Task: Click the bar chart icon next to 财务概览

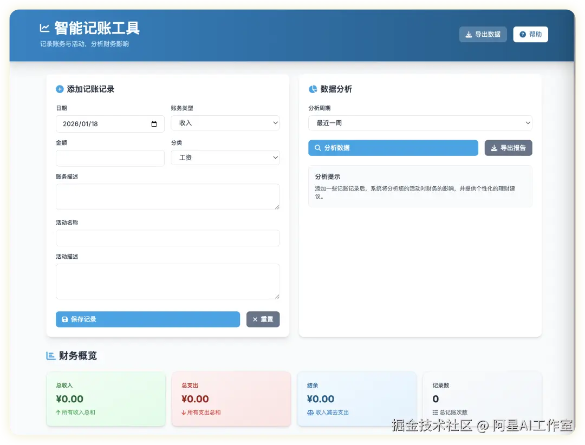Action: pyautogui.click(x=51, y=356)
